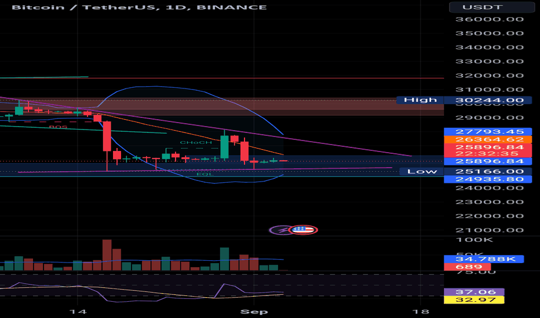This screenshot has width=540, height=318.
Task: Click the blue 25896.84 price label
Action: 489,161
